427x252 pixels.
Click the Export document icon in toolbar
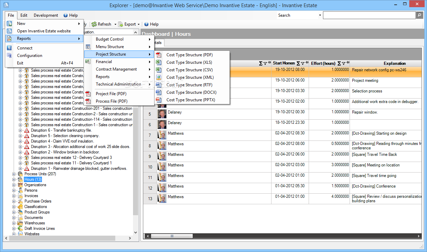point(121,24)
